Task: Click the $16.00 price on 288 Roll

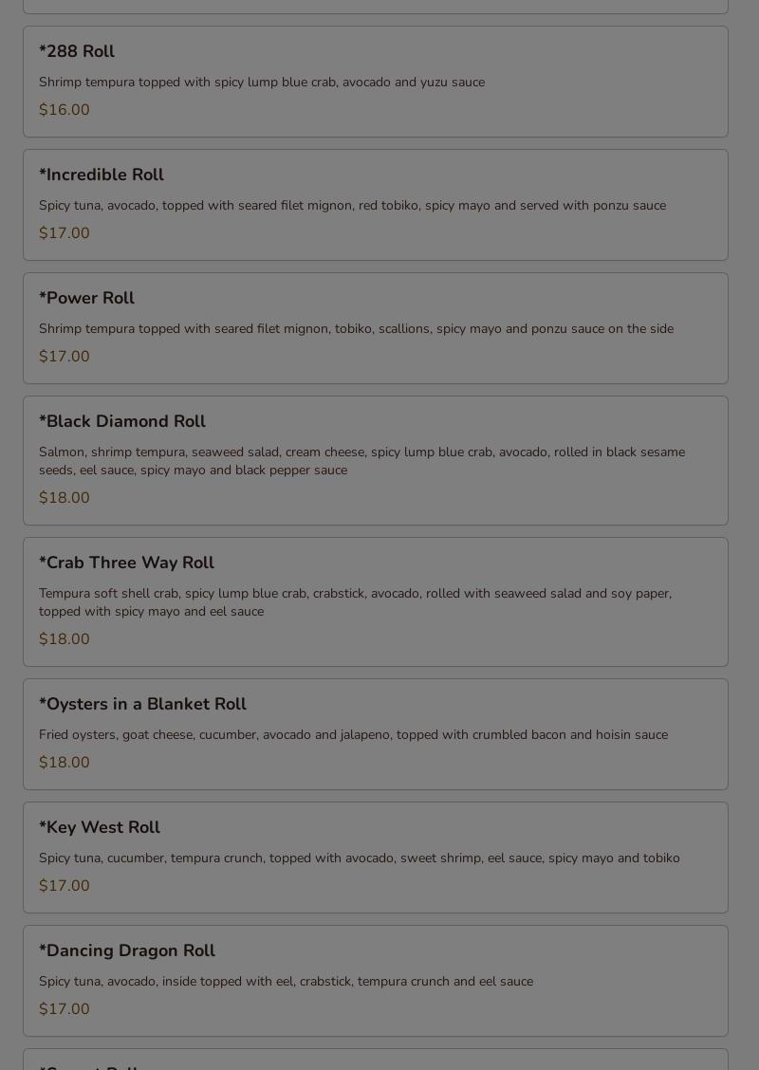Action: tap(65, 110)
